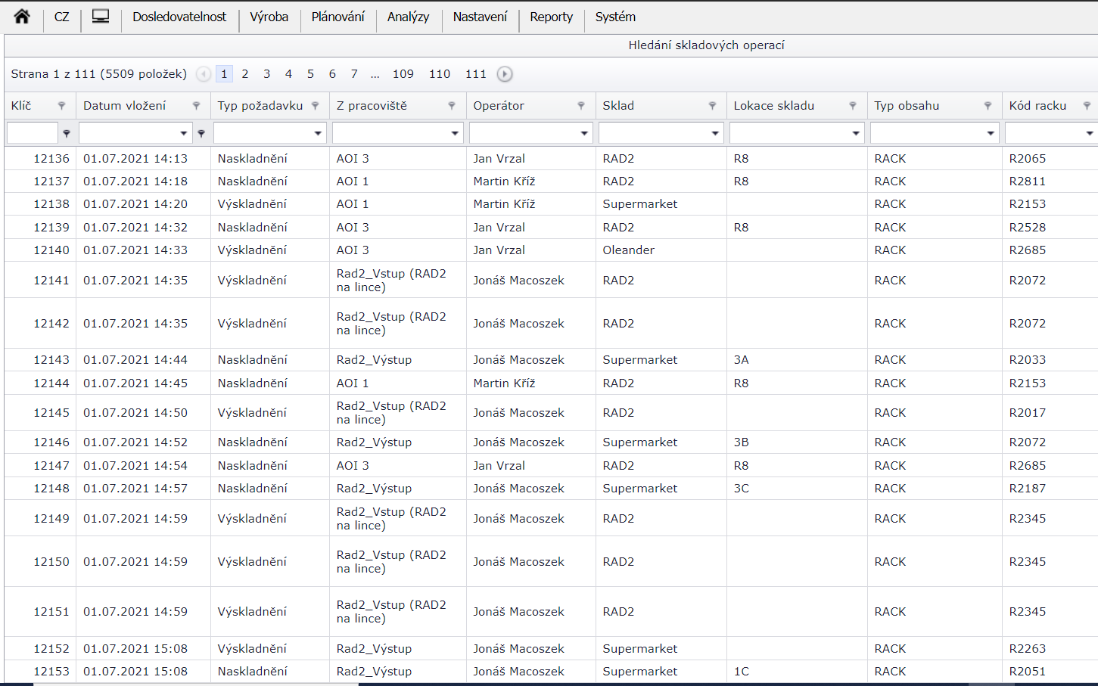Go to next page with arrow button
Image resolution: width=1098 pixels, height=686 pixels.
[x=505, y=74]
